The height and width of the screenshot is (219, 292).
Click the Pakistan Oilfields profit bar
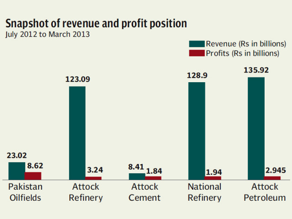pos(33,176)
